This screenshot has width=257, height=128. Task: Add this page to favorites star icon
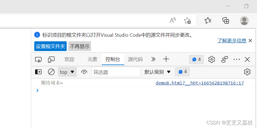coord(187,21)
